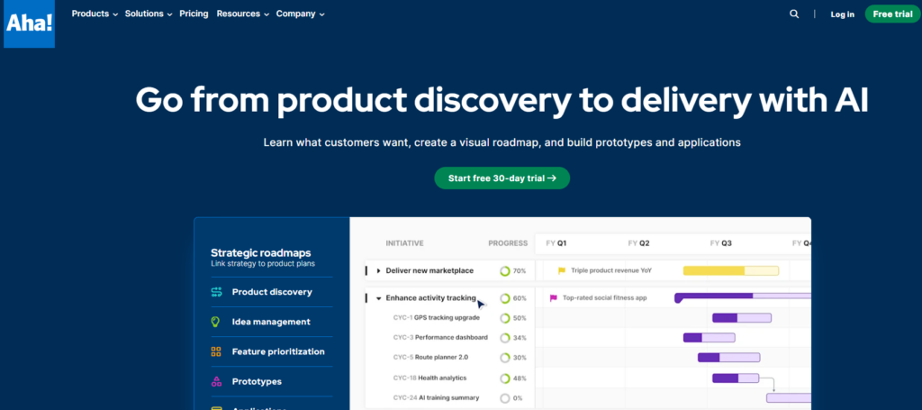The image size is (922, 410).
Task: Click the yellow Deliver new marketplace timeline bar
Action: click(x=731, y=270)
